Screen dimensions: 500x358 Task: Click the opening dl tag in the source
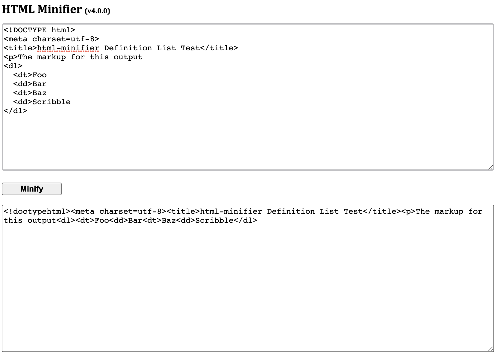(x=13, y=66)
